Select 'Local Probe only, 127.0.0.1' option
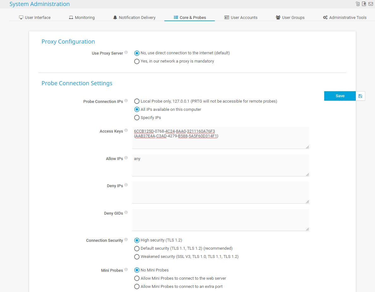This screenshot has height=292, width=375. (137, 101)
